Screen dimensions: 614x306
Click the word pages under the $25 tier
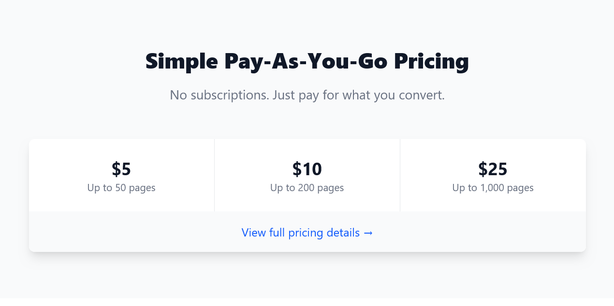(520, 188)
